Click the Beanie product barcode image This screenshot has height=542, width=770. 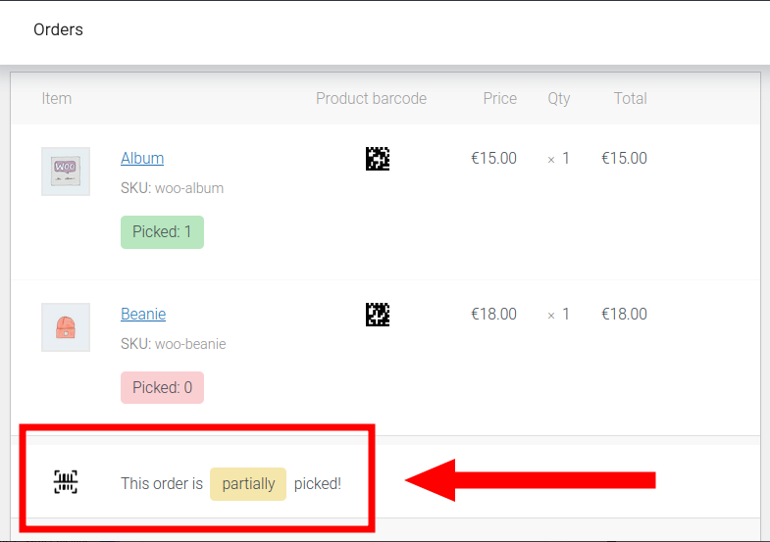coord(378,315)
